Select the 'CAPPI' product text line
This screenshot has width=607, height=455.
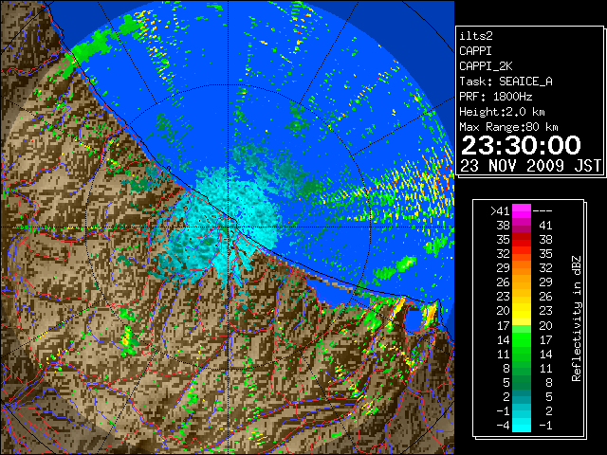475,51
